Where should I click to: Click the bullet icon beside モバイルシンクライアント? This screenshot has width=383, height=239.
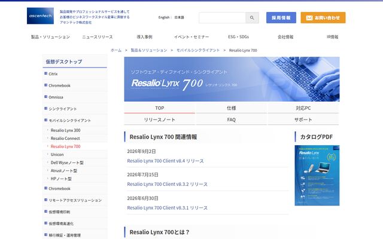[45, 120]
